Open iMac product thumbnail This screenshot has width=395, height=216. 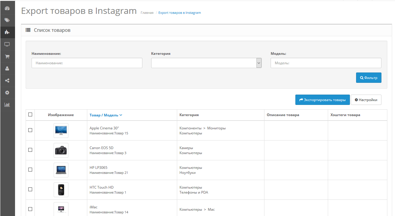point(61,209)
